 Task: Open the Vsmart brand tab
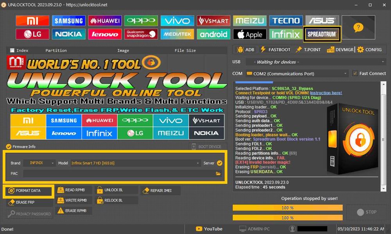[x=213, y=21]
